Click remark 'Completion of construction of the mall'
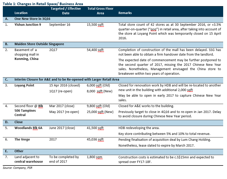The height and width of the screenshot is (179, 227). coord(170,52)
